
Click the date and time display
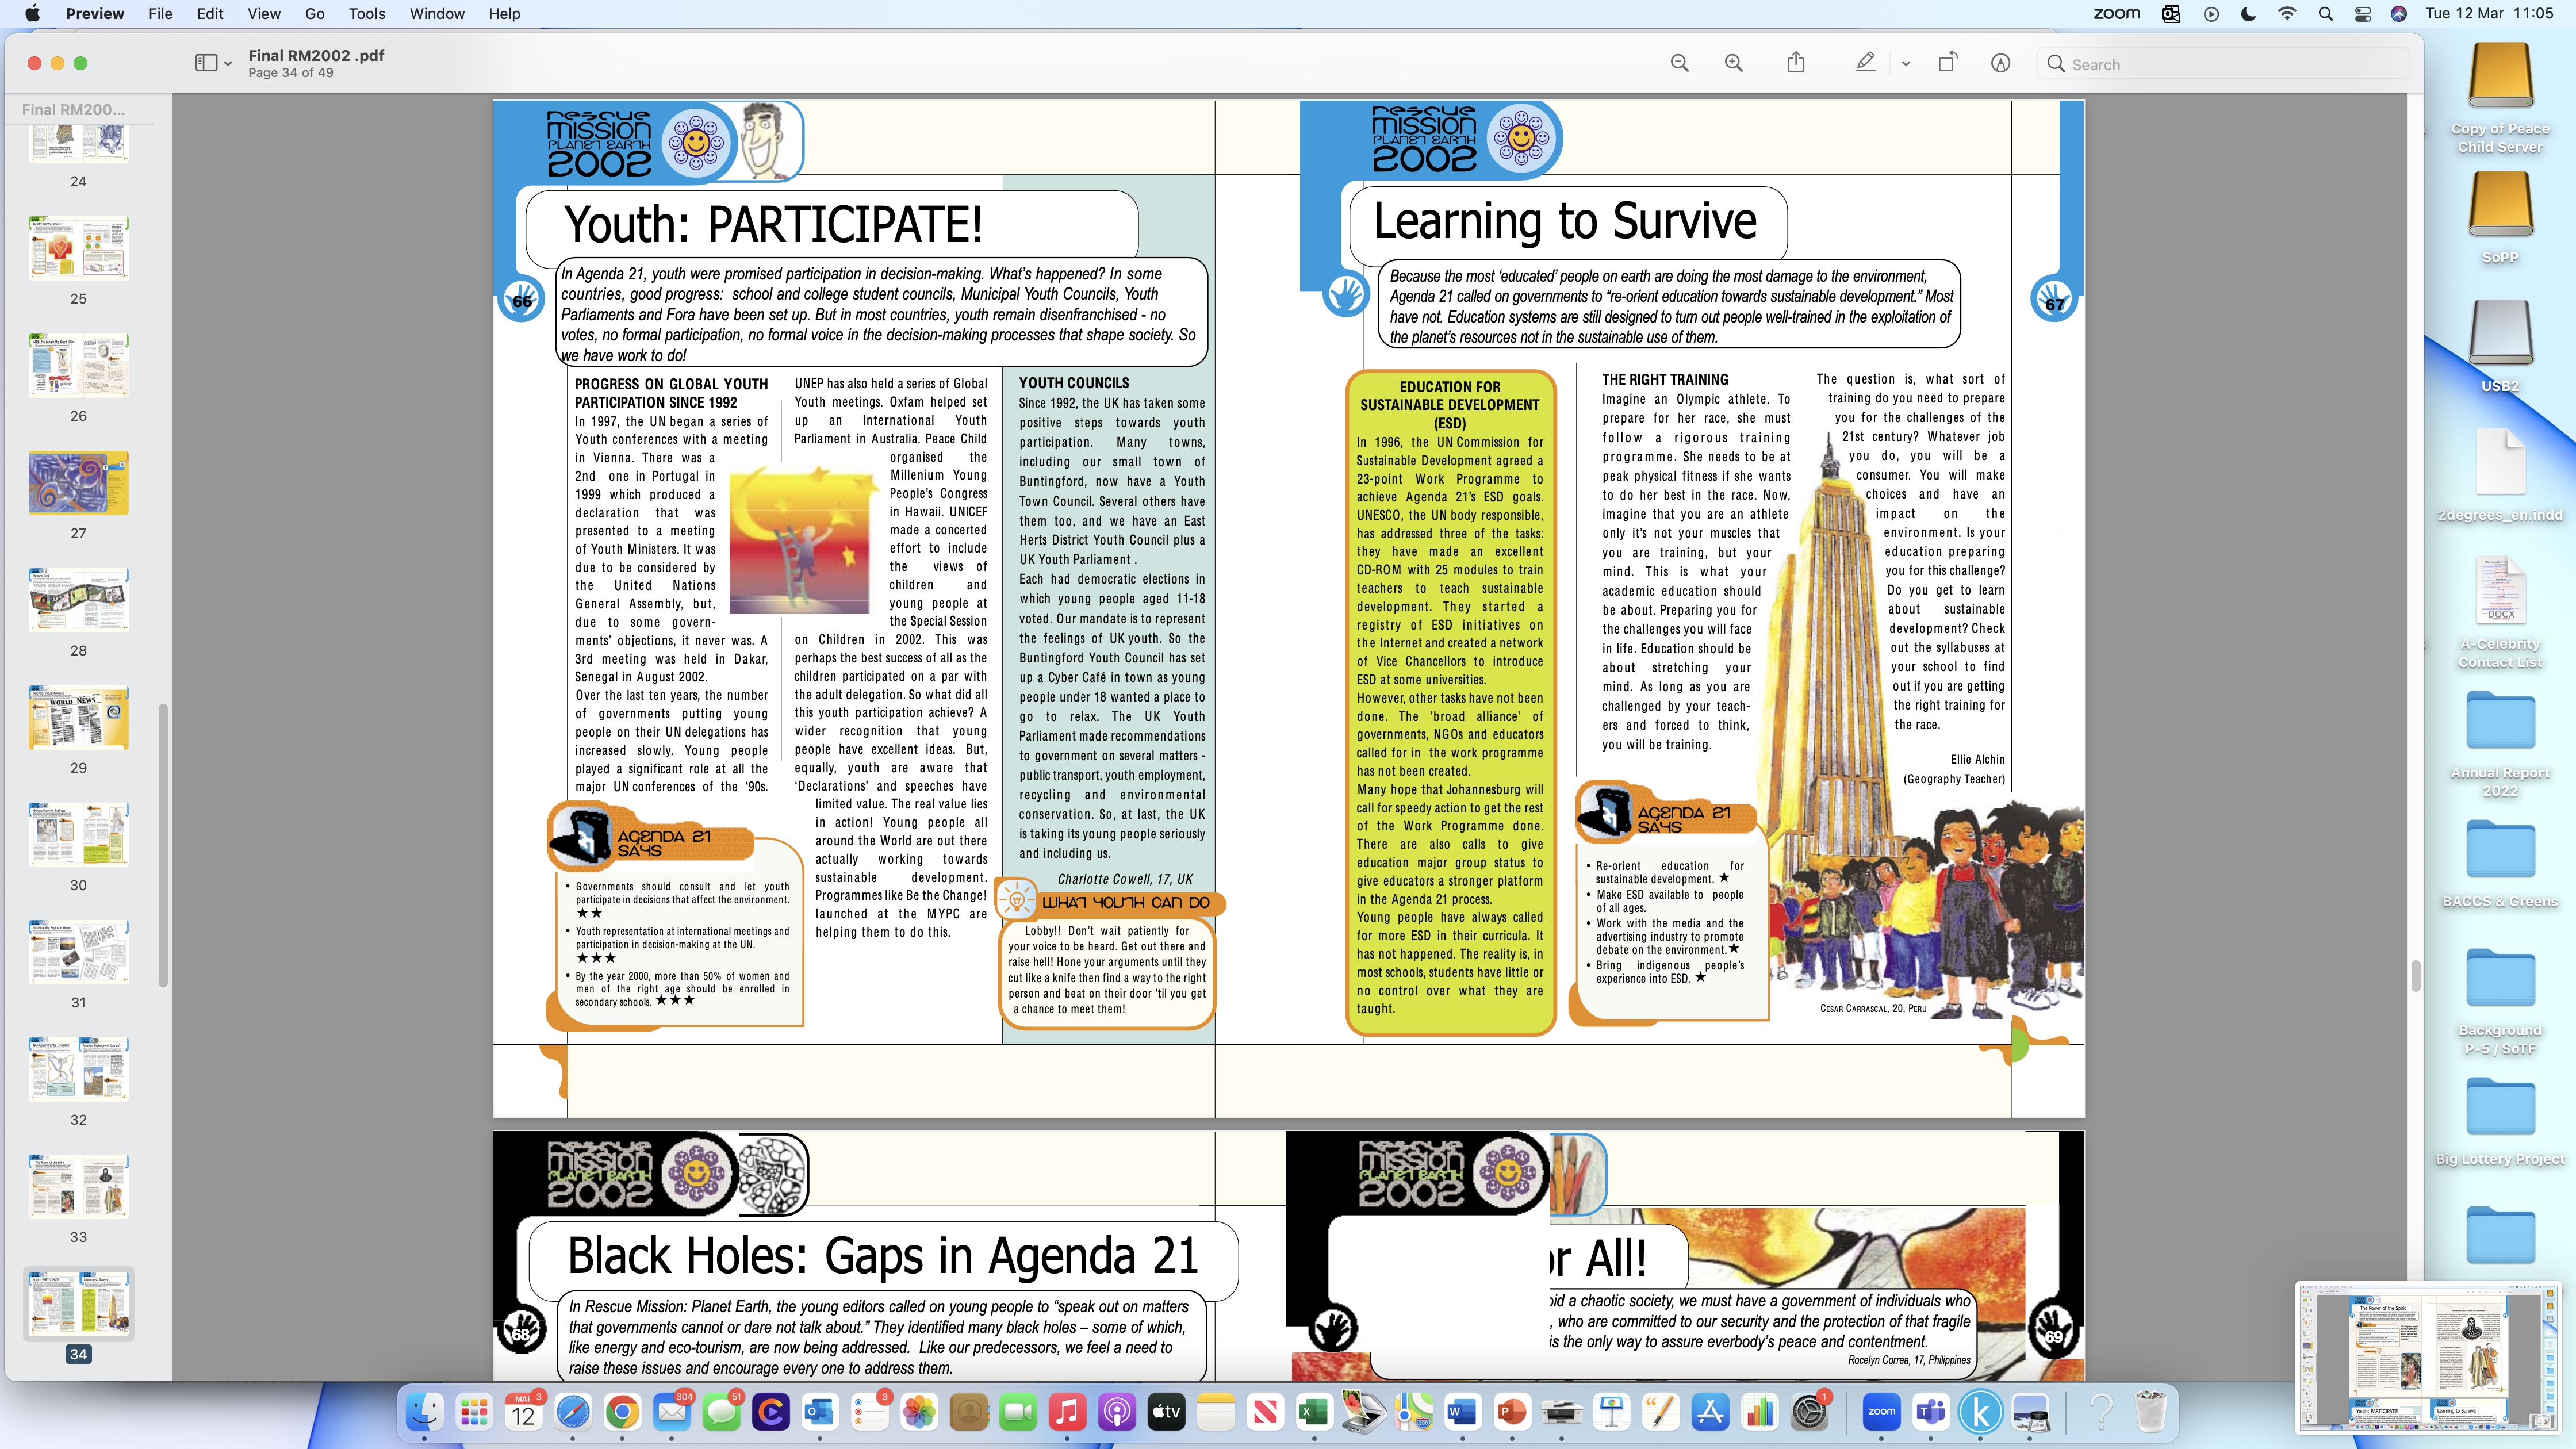pyautogui.click(x=2488, y=14)
